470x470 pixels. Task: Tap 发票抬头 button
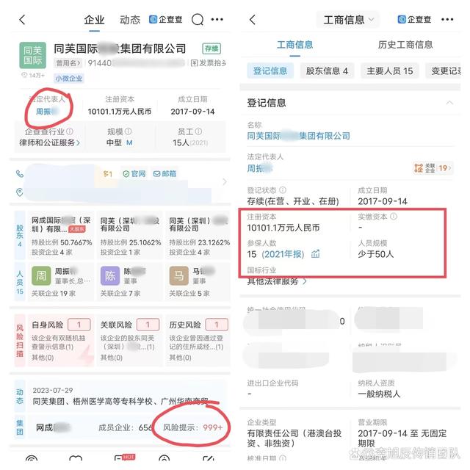pyautogui.click(x=209, y=63)
